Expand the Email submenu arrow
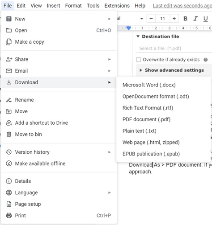 click(x=110, y=71)
